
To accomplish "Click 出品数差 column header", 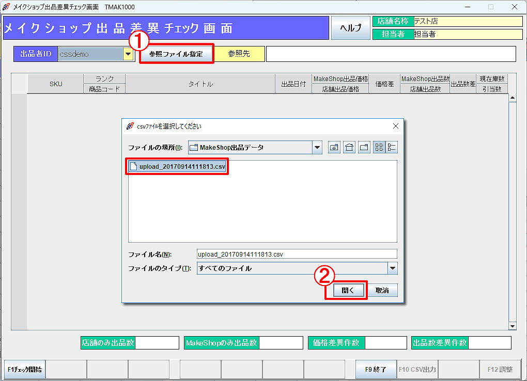I will pos(463,84).
